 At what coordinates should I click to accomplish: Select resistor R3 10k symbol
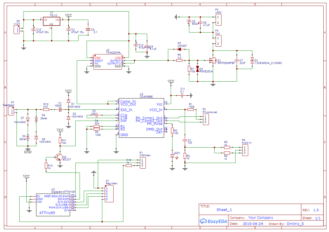[x=172, y=131]
